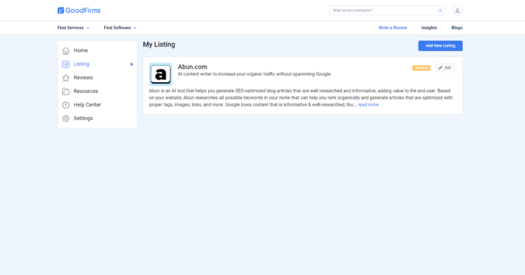Click the Abun.com logo thumbnail
The height and width of the screenshot is (275, 525).
click(160, 74)
